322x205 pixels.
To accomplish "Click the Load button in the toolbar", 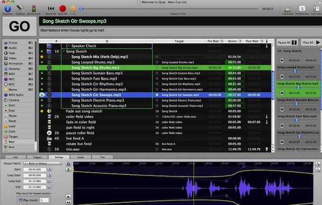I will 73,10.
